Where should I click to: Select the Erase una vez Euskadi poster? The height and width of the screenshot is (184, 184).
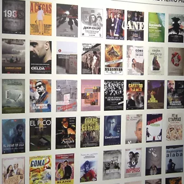(x=90, y=132)
